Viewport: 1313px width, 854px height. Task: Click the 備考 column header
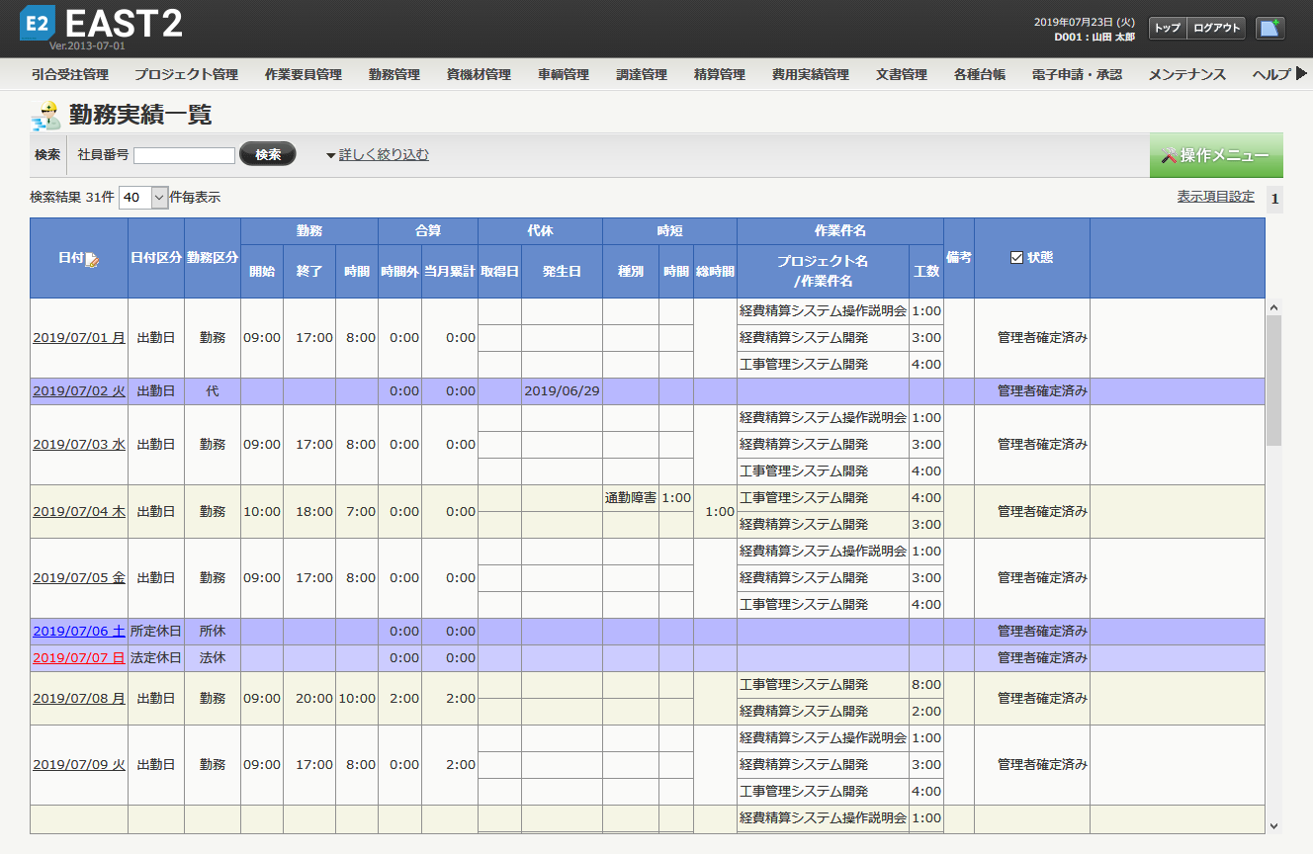[959, 258]
